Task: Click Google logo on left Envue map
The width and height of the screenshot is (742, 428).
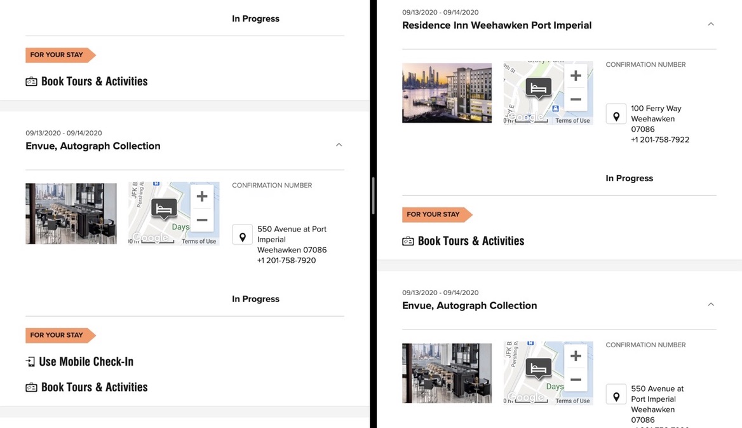Action: click(150, 237)
